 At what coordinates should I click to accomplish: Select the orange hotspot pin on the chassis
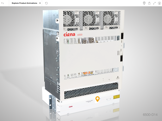point(97,99)
